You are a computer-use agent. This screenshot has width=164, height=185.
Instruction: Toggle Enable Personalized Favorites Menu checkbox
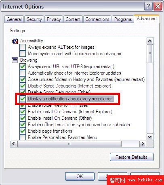(x=23, y=137)
